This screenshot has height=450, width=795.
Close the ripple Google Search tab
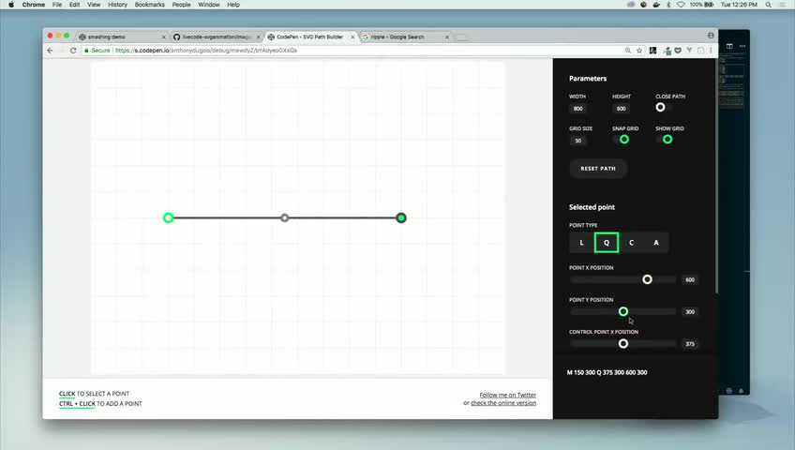tap(446, 37)
